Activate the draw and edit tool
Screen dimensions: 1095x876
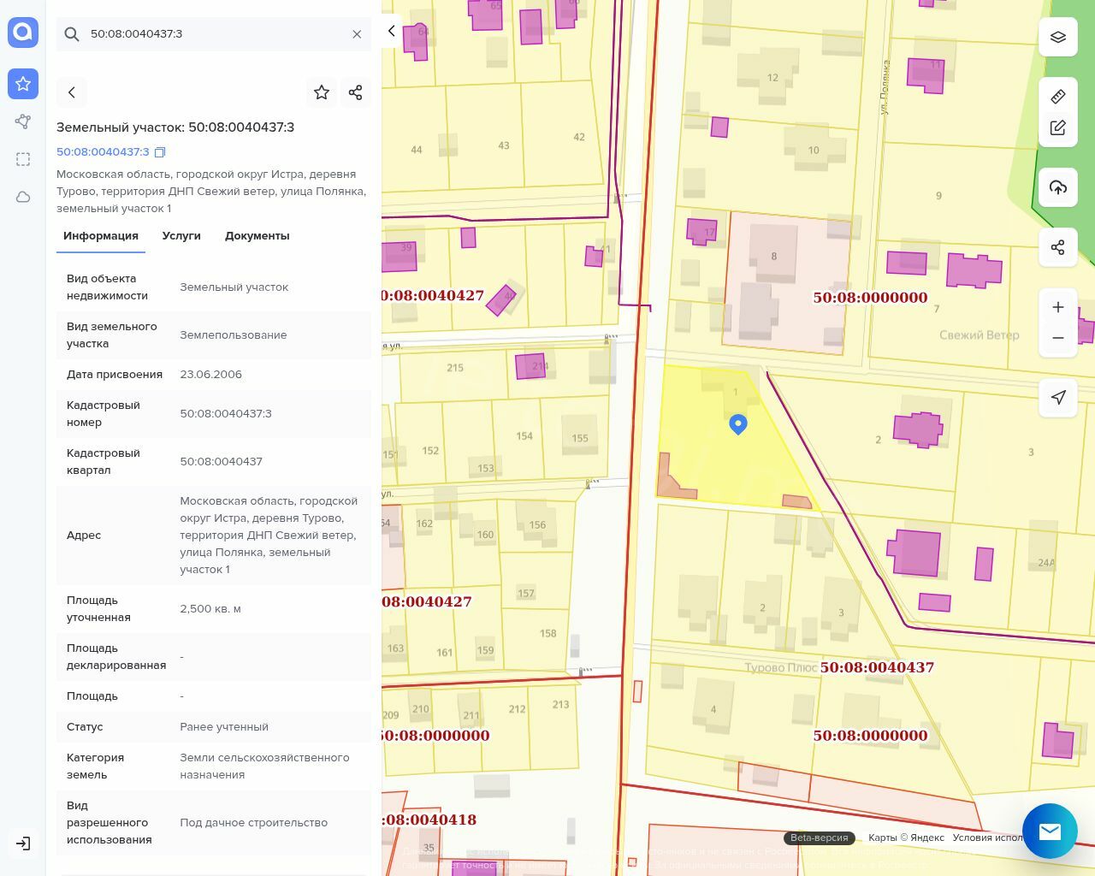coord(1058,128)
